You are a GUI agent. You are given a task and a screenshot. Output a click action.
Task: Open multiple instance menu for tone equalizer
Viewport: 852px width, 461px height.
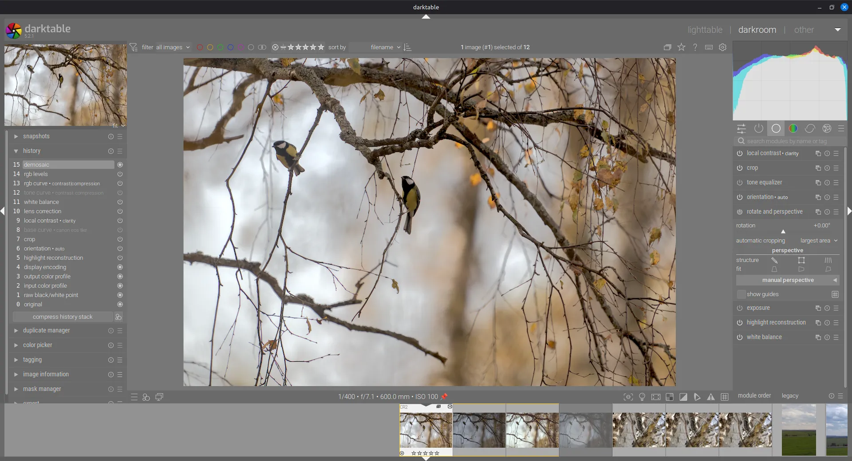(818, 183)
